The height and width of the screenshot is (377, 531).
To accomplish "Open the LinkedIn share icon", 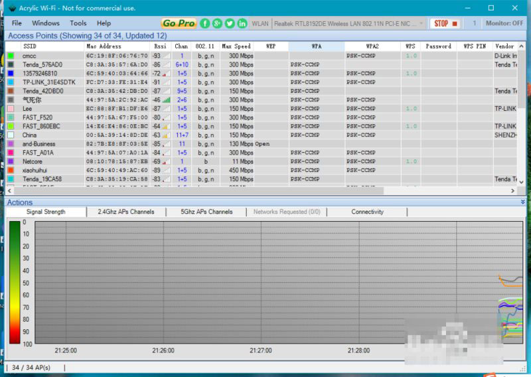I will [x=242, y=23].
